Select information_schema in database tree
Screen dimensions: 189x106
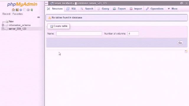pyautogui.click(x=19, y=25)
